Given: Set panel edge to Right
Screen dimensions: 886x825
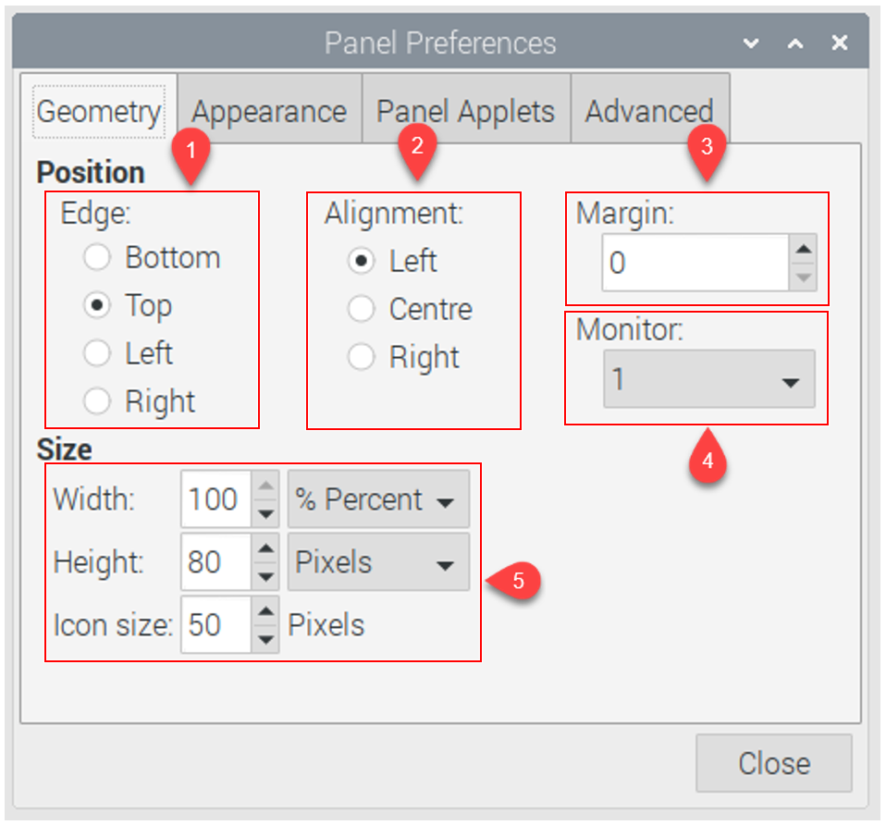Looking at the screenshot, I should [x=97, y=401].
